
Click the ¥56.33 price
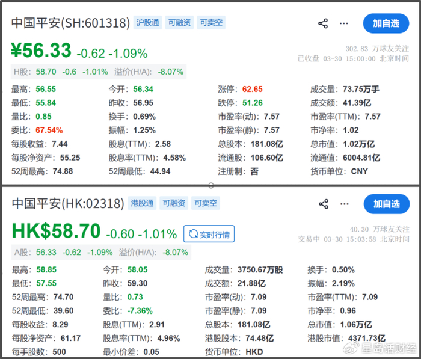(41, 51)
